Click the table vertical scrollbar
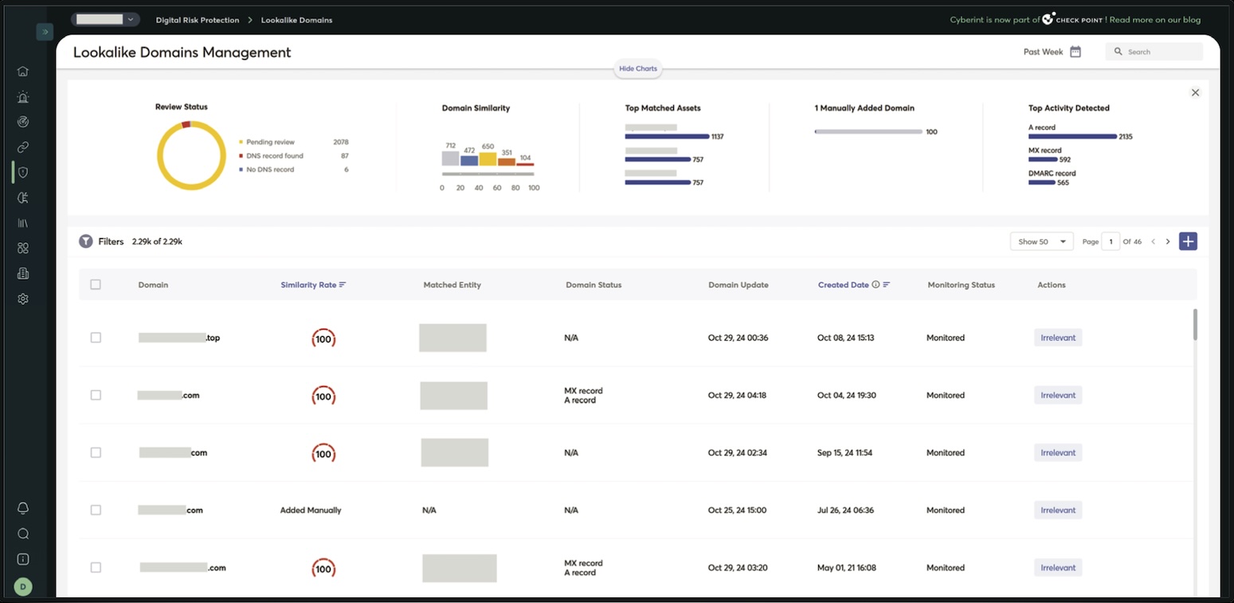The height and width of the screenshot is (603, 1234). click(x=1195, y=325)
